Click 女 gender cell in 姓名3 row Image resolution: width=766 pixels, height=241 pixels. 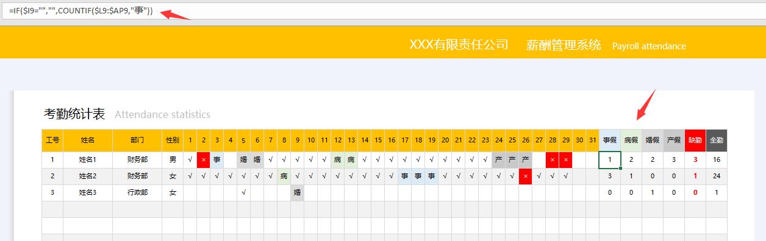(x=173, y=192)
